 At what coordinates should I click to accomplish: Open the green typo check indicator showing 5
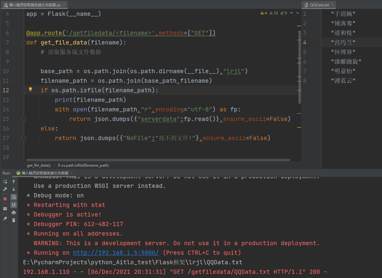284,13
